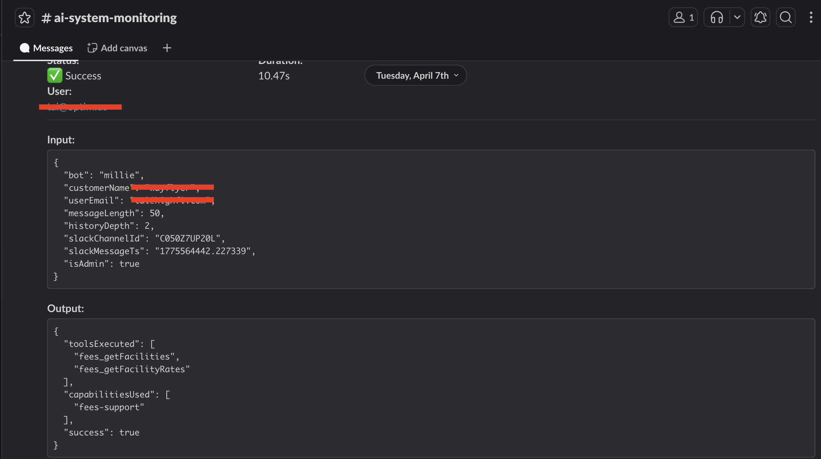Click the green checkmark status emoji
821x459 pixels.
click(x=55, y=76)
